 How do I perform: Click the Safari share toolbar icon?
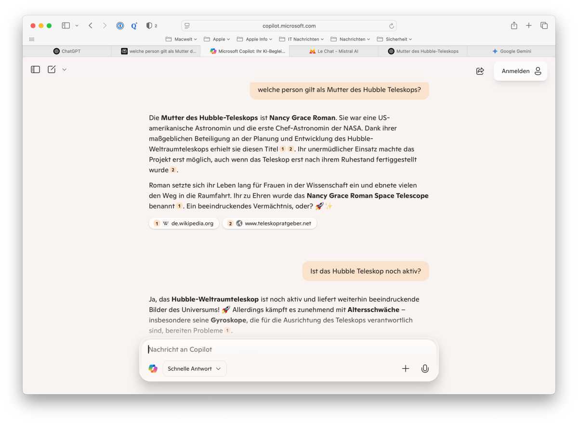pyautogui.click(x=514, y=25)
